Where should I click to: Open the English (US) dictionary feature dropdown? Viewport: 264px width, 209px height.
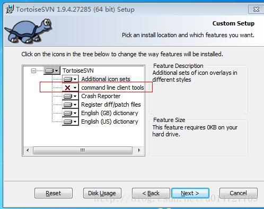coord(71,121)
